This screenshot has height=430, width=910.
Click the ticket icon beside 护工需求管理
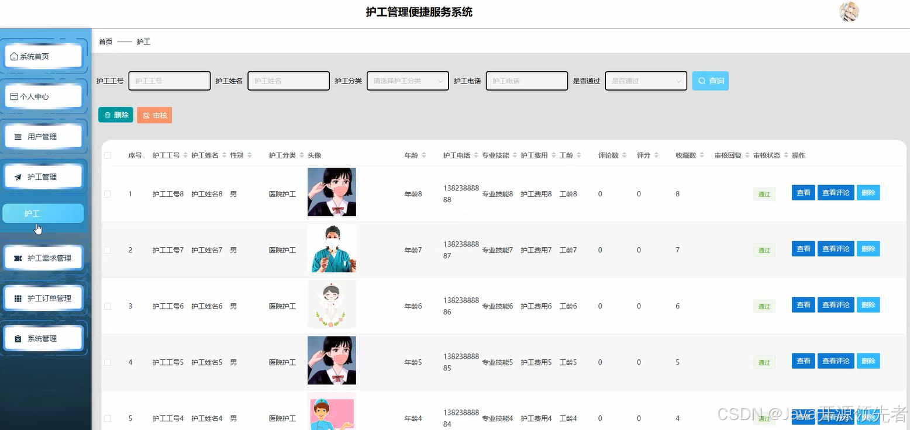tap(18, 258)
